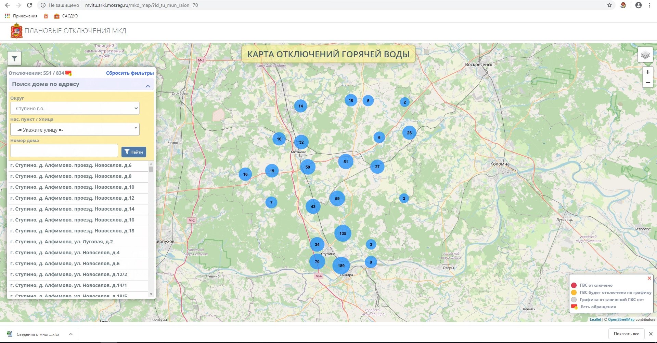The height and width of the screenshot is (343, 657).
Task: Click the Moscow region coat of arms logo
Action: click(x=16, y=31)
